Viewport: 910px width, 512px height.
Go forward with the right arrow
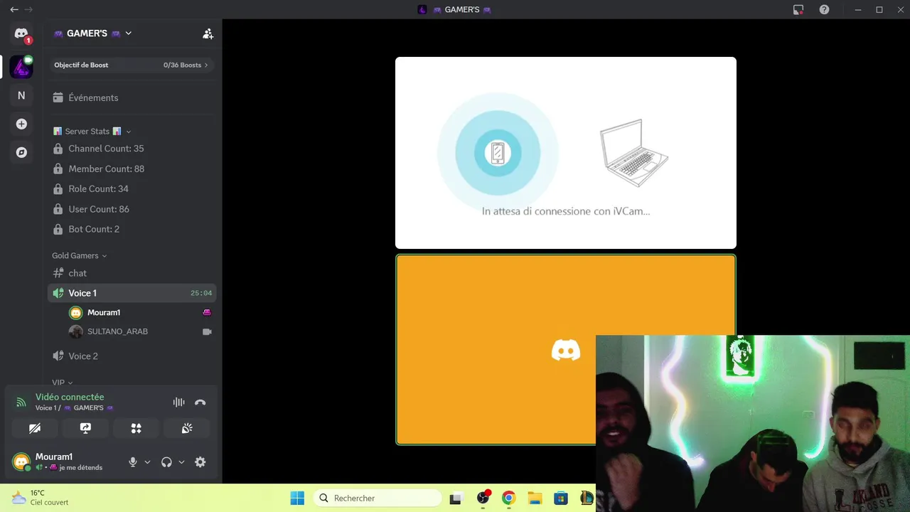click(28, 9)
